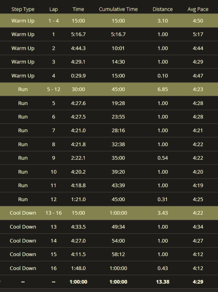Screen dimensions: 218x292
Task: Select the cumulative time 43:39
Action: pos(118,185)
